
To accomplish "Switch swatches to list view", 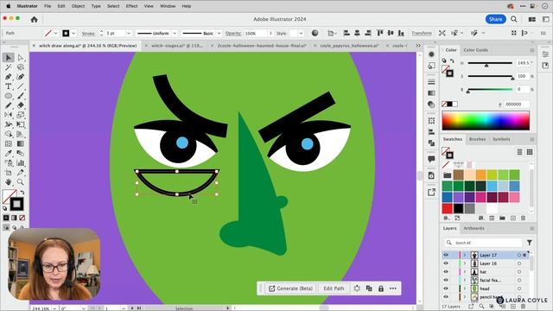I will 519,152.
